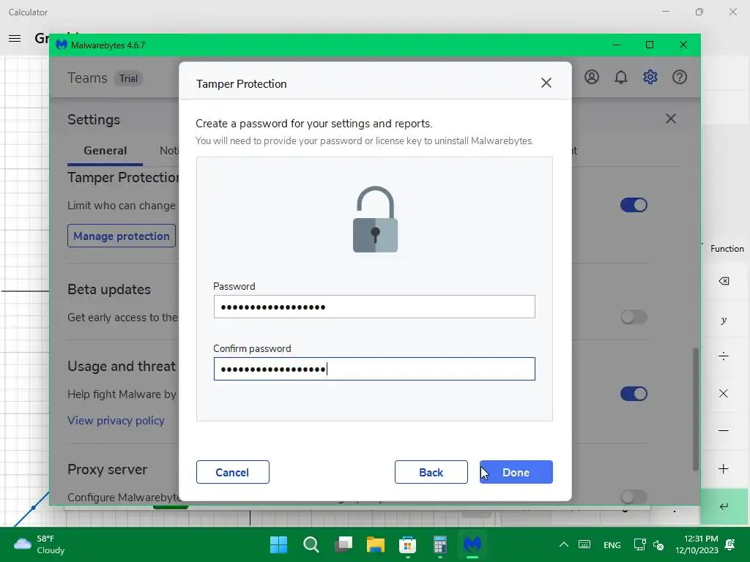Close the Tamper Protection dialog with X
This screenshot has width=750, height=562.
click(546, 83)
